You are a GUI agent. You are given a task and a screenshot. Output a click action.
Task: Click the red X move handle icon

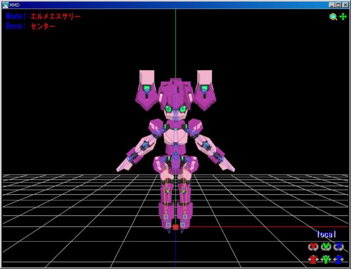coord(313,260)
